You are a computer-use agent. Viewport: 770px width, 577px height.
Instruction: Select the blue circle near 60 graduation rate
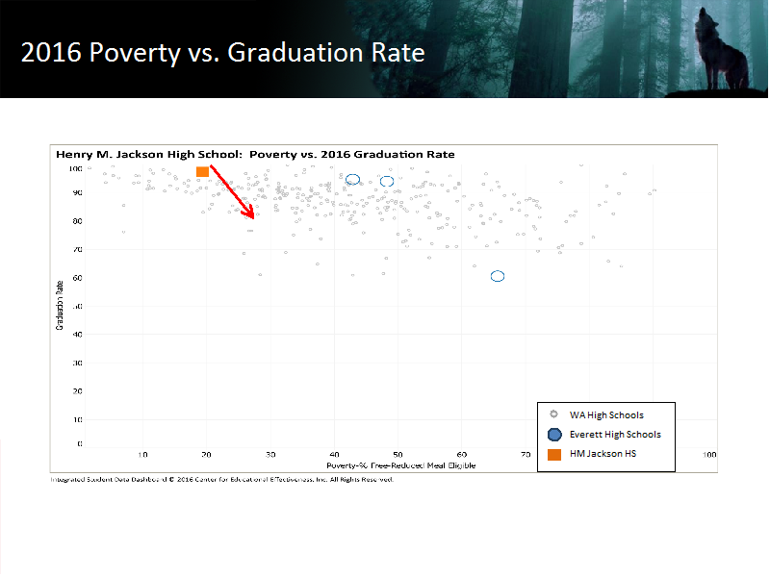pyautogui.click(x=498, y=276)
